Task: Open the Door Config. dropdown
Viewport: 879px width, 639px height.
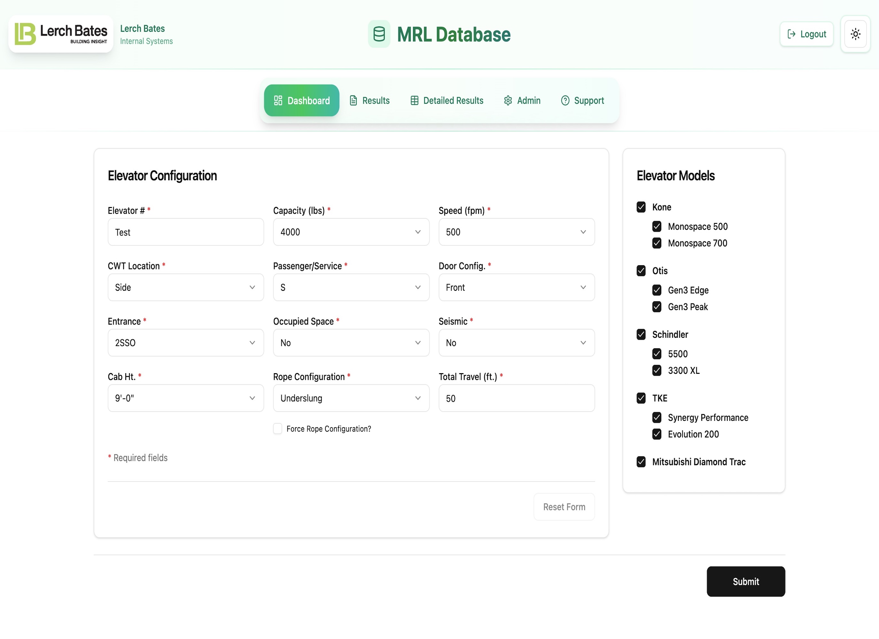Action: pyautogui.click(x=517, y=288)
